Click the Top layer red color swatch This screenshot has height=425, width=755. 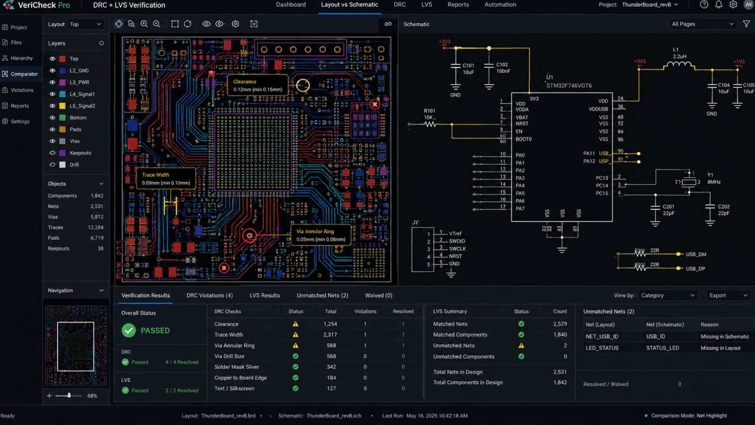63,59
